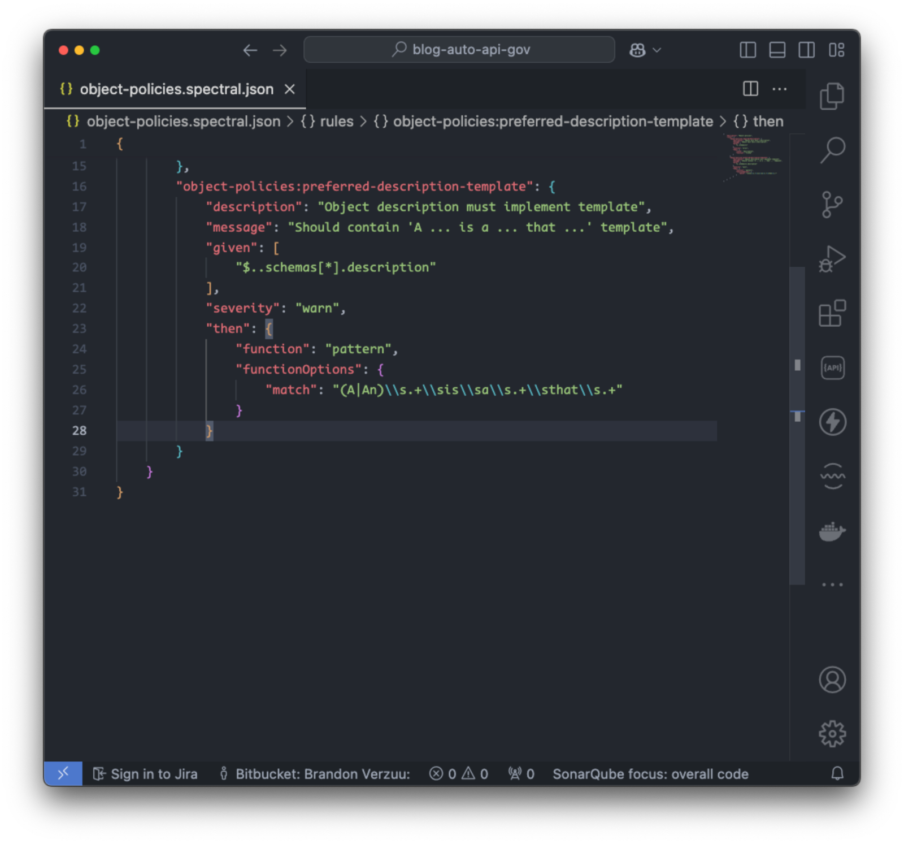
Task: Toggle the primary sidebar visibility
Action: (747, 50)
